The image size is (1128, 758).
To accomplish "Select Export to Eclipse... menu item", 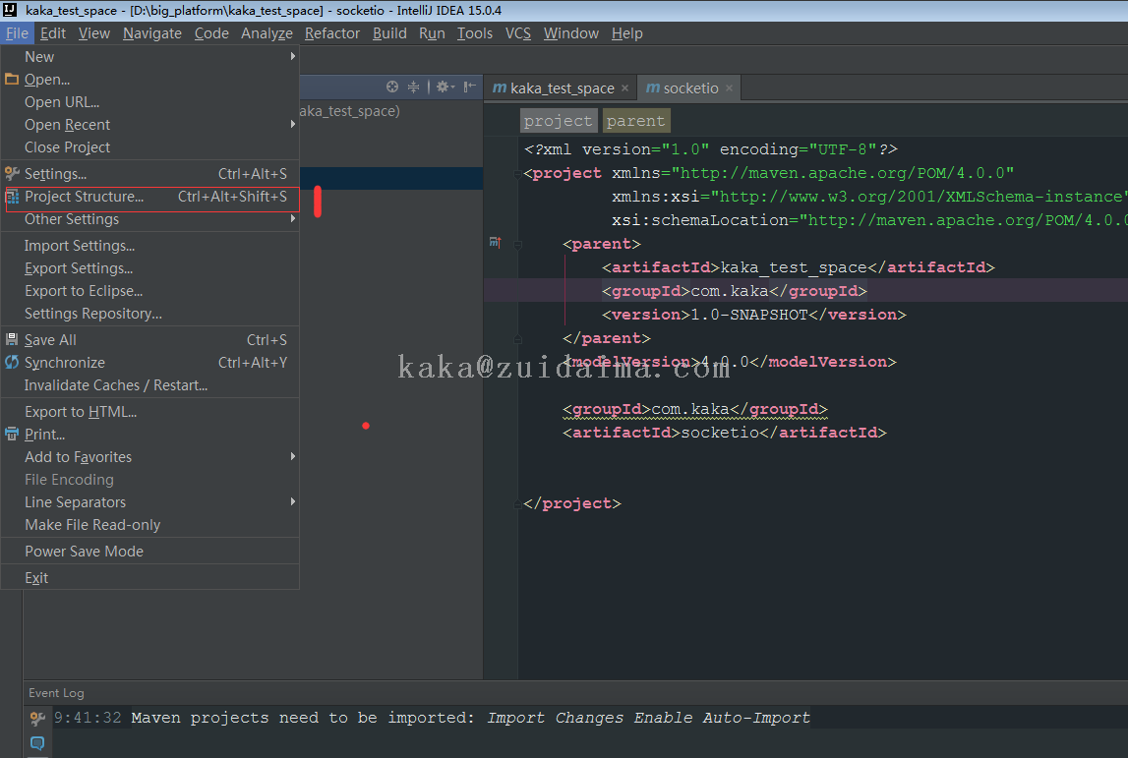I will click(149, 291).
